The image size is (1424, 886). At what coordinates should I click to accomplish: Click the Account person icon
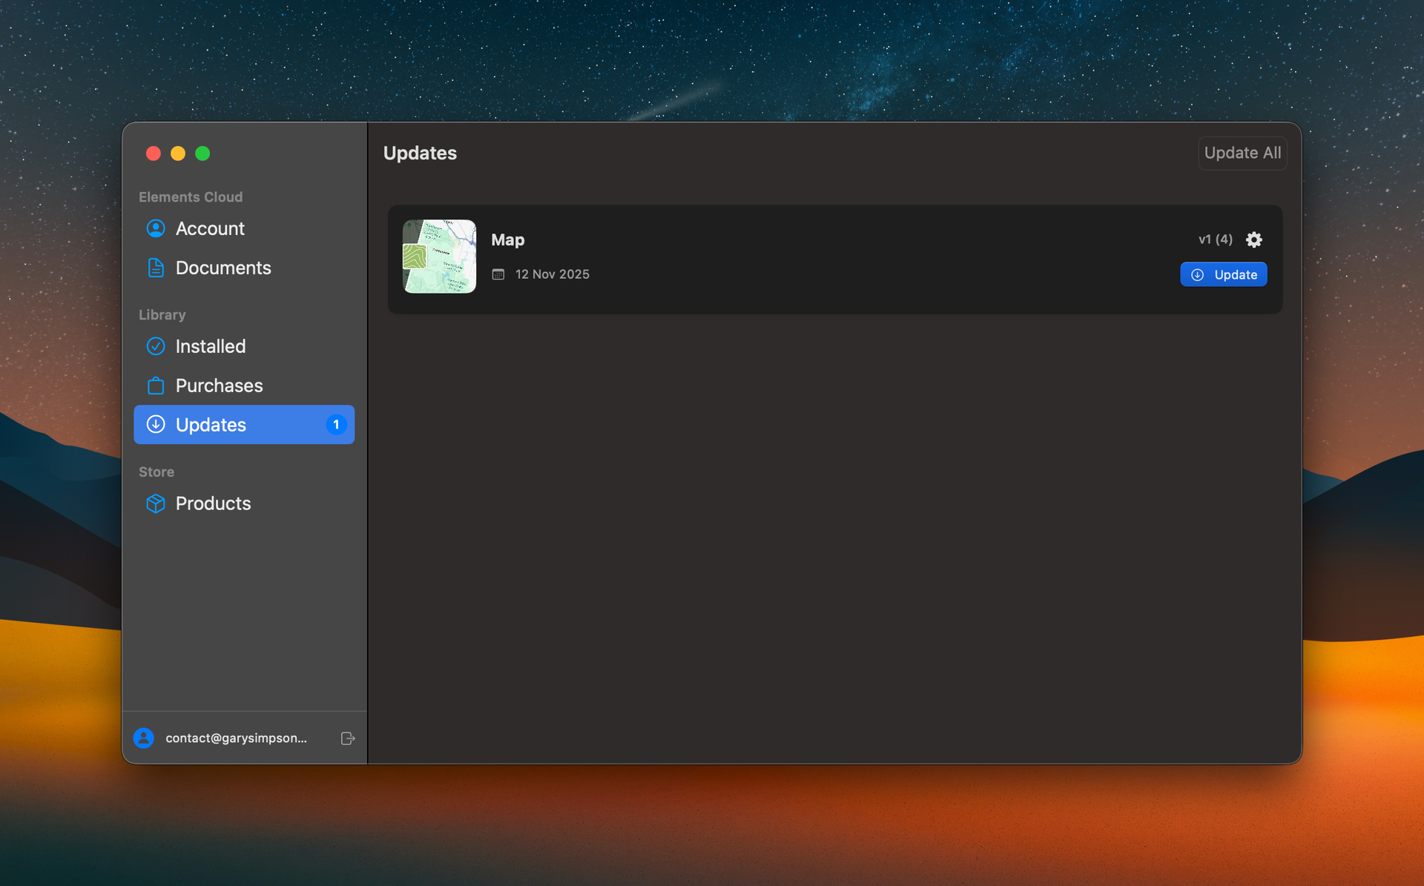coord(156,228)
